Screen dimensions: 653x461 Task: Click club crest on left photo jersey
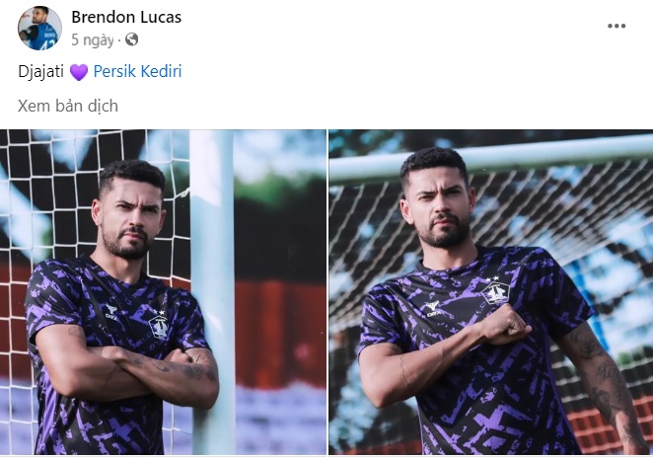pos(159,327)
